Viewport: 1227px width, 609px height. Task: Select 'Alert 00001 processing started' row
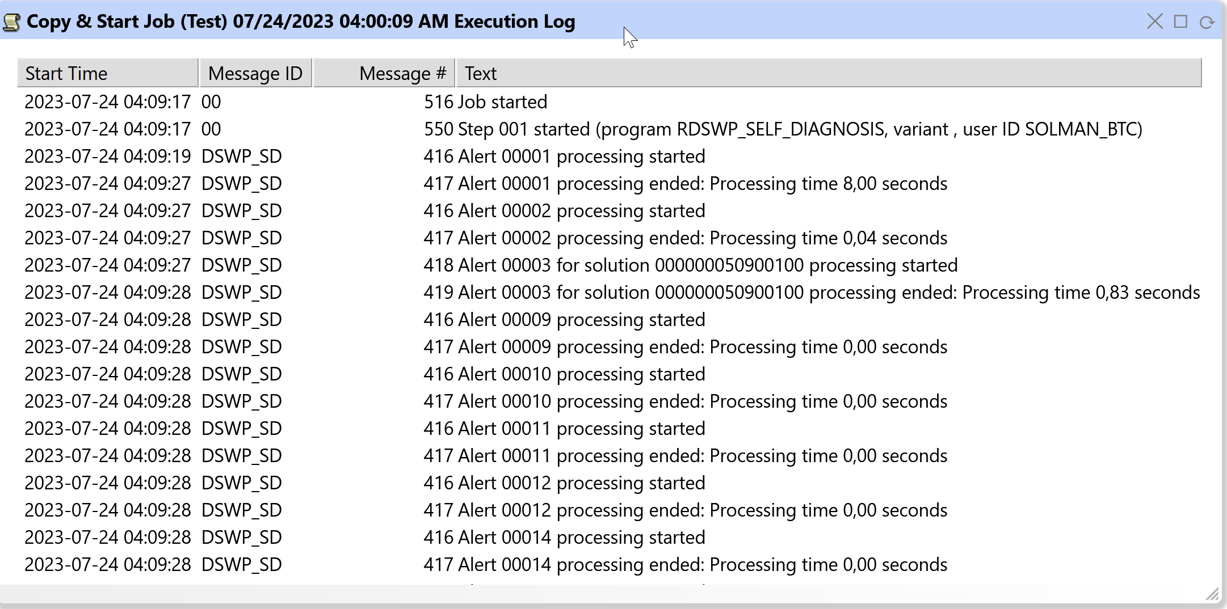click(581, 157)
